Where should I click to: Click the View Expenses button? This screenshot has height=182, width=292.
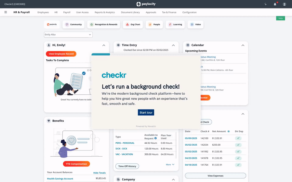pos(215,176)
